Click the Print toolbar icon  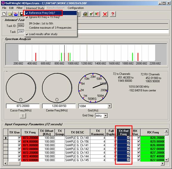pyautogui.click(x=85, y=14)
